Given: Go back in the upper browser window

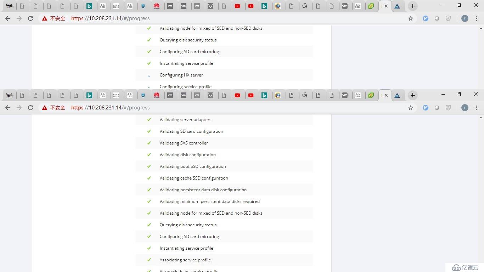Looking at the screenshot, I should coord(8,18).
